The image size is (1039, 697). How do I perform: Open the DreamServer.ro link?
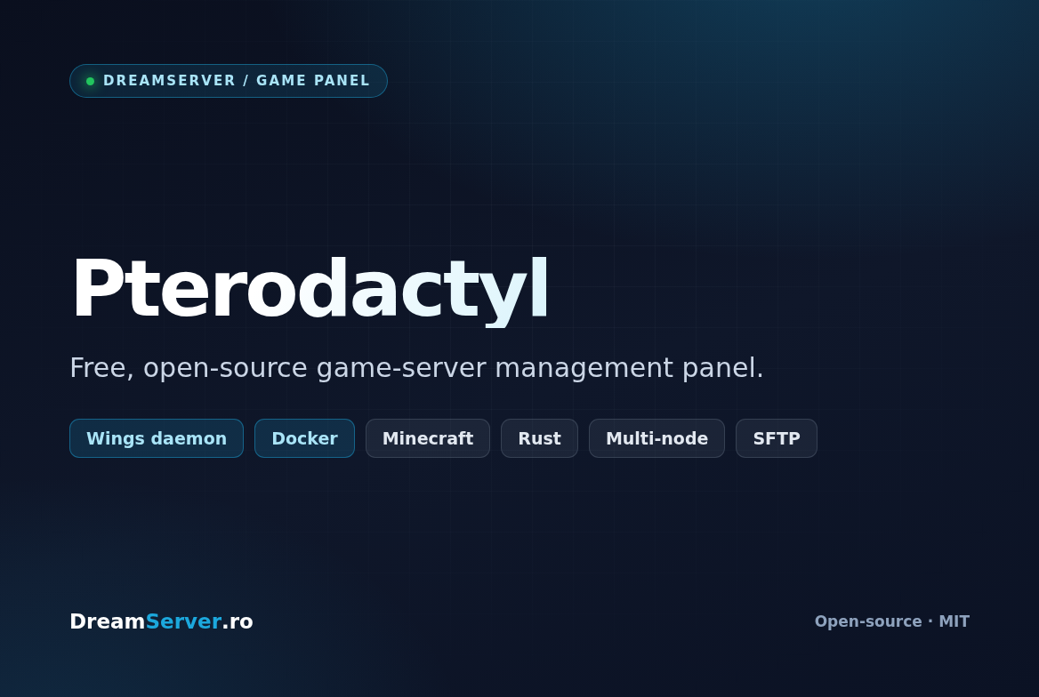click(x=162, y=621)
